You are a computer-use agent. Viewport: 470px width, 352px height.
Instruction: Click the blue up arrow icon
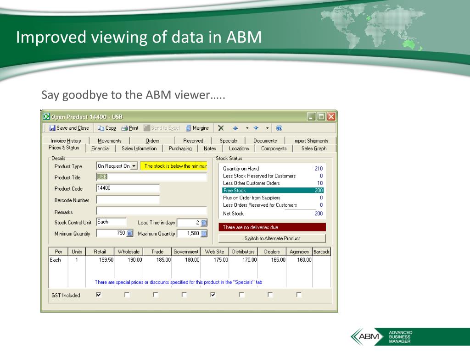235,128
